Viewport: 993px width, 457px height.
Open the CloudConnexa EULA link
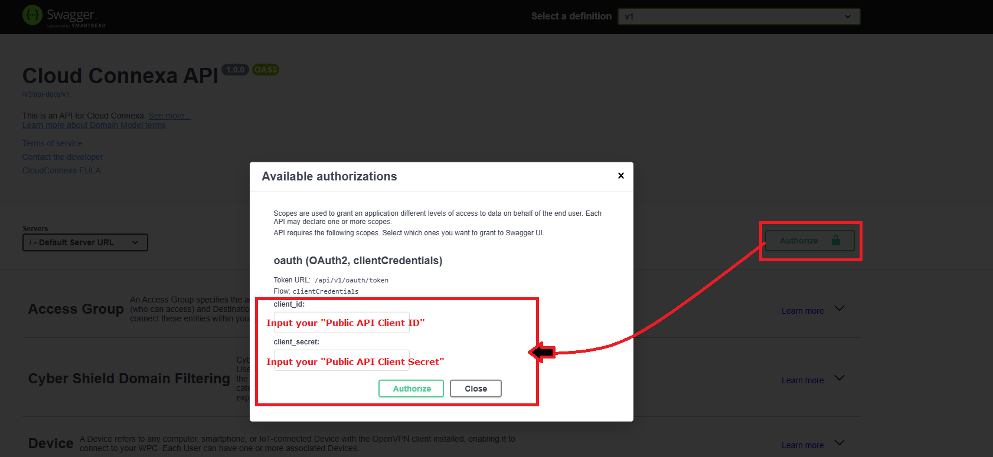pos(61,170)
